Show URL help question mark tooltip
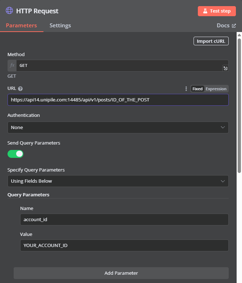The image size is (242, 283). 20,88
